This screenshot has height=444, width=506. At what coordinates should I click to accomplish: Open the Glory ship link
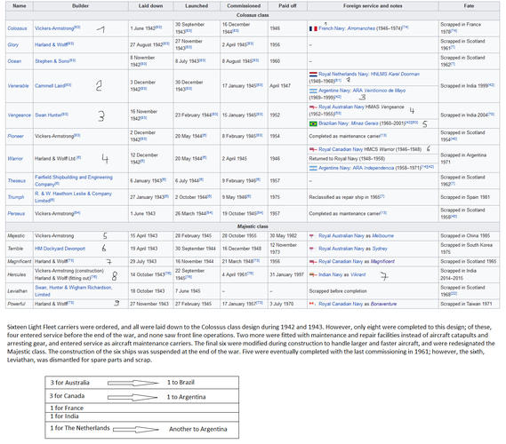click(x=13, y=44)
